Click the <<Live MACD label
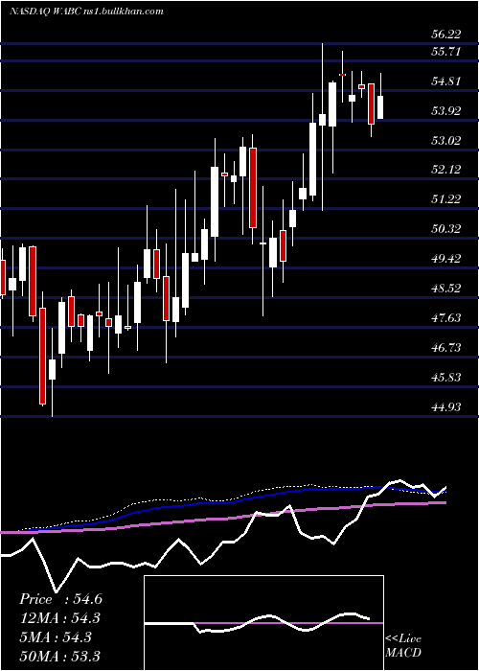479x671 pixels. click(x=403, y=645)
